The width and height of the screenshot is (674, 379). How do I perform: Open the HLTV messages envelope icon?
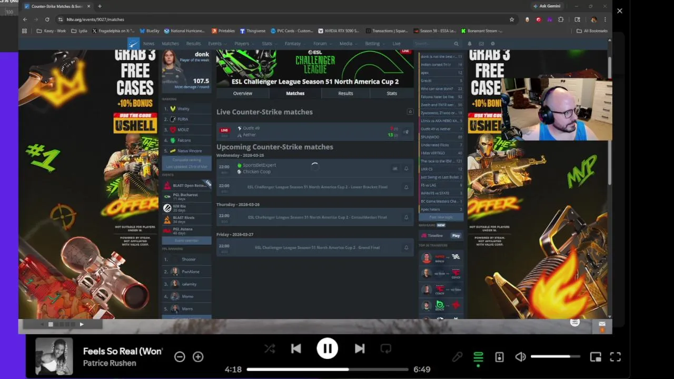pos(481,44)
